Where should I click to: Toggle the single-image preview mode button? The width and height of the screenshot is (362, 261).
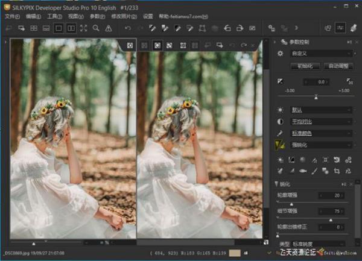[x=59, y=28]
